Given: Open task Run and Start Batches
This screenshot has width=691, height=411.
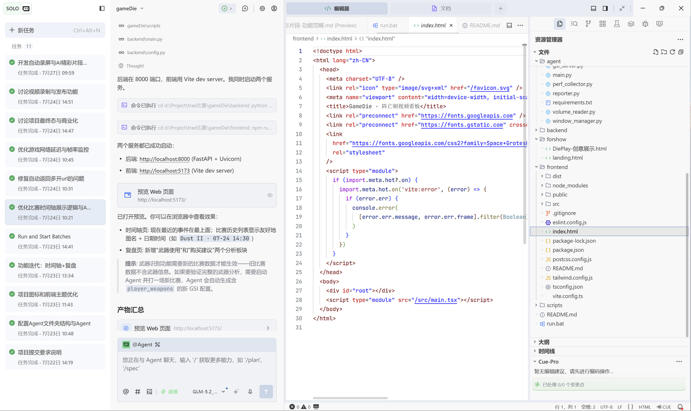Looking at the screenshot, I should click(55, 241).
